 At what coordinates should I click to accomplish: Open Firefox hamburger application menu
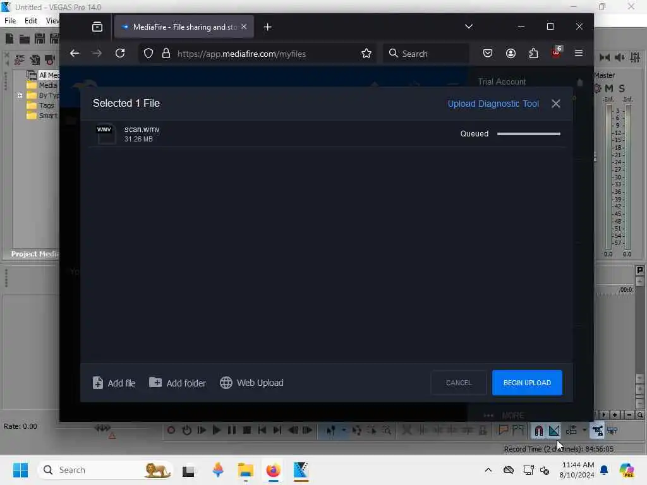pos(579,53)
